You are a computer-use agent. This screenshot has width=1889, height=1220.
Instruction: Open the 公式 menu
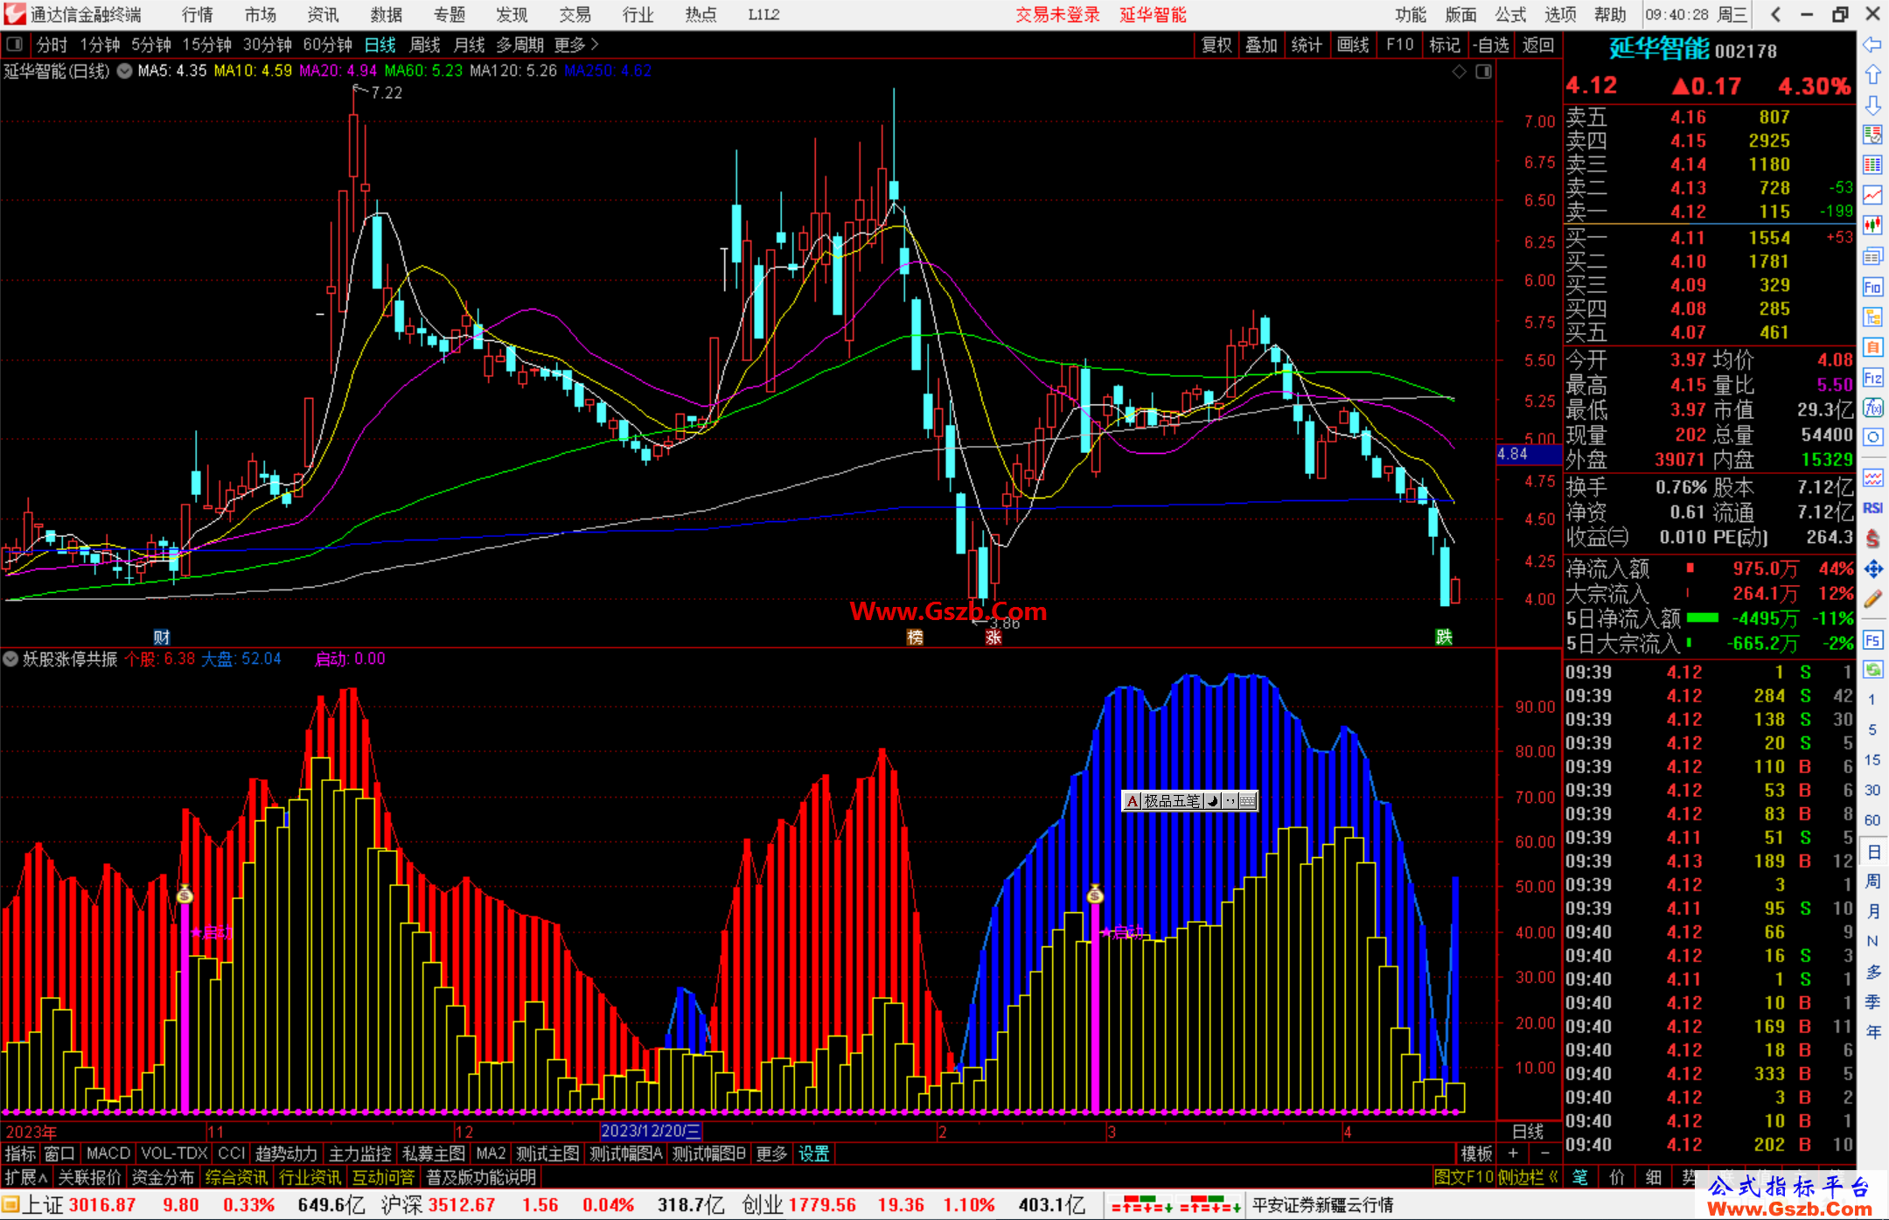(1510, 15)
